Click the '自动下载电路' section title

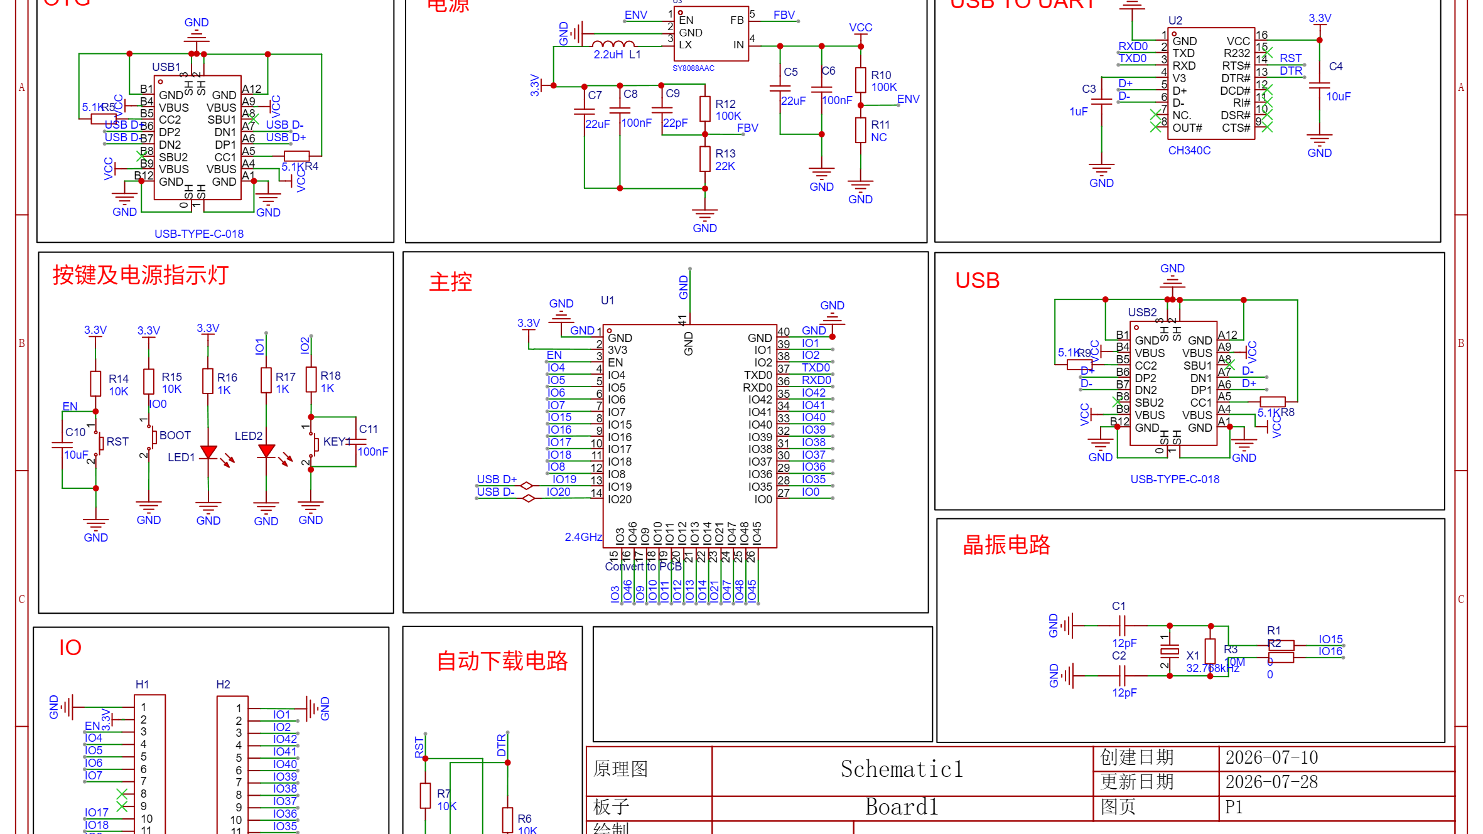coord(502,661)
